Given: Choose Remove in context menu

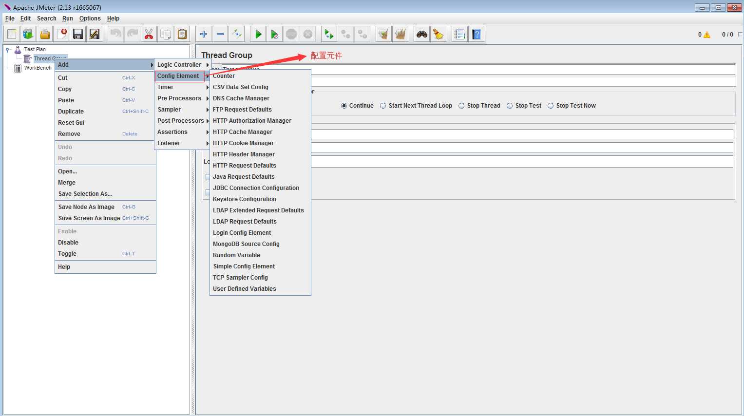Looking at the screenshot, I should point(105,134).
